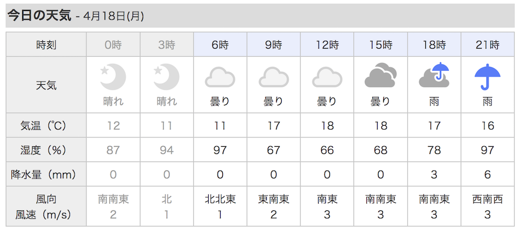This screenshot has width=518, height=229.
Task: Click the dark double-cloud icon at 15時
Action: click(381, 75)
